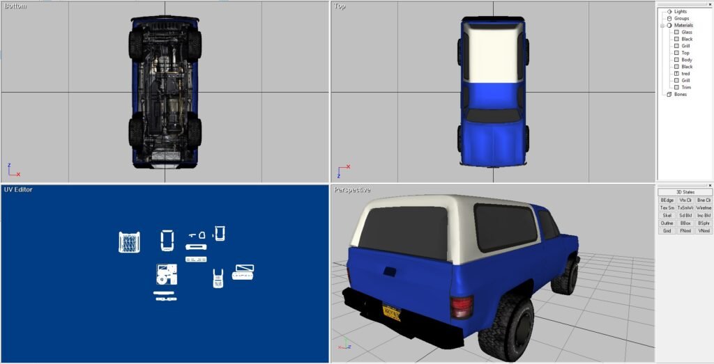Toggle the Wireframe display state
Image resolution: width=714 pixels, height=364 pixels.
[x=704, y=207]
